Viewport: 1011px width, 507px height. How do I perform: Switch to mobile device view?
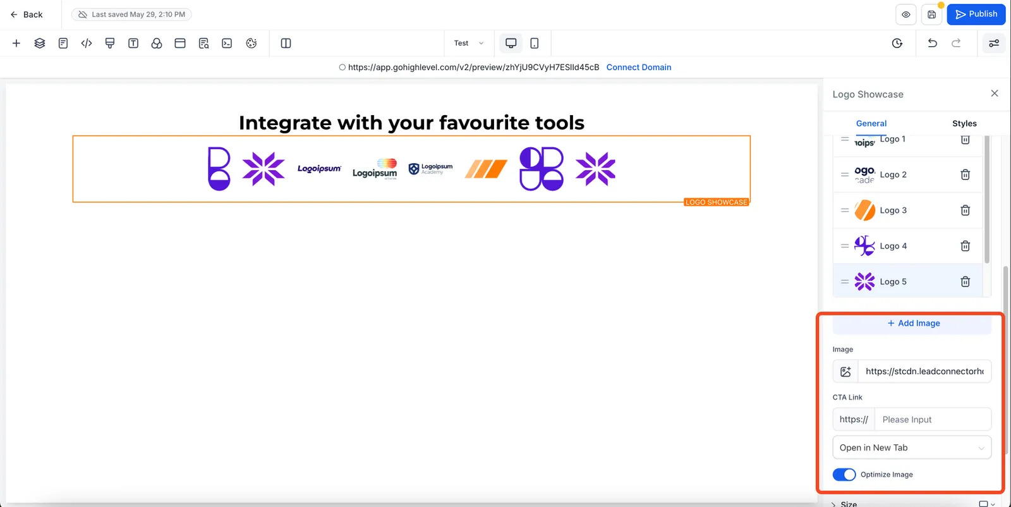[x=535, y=43]
